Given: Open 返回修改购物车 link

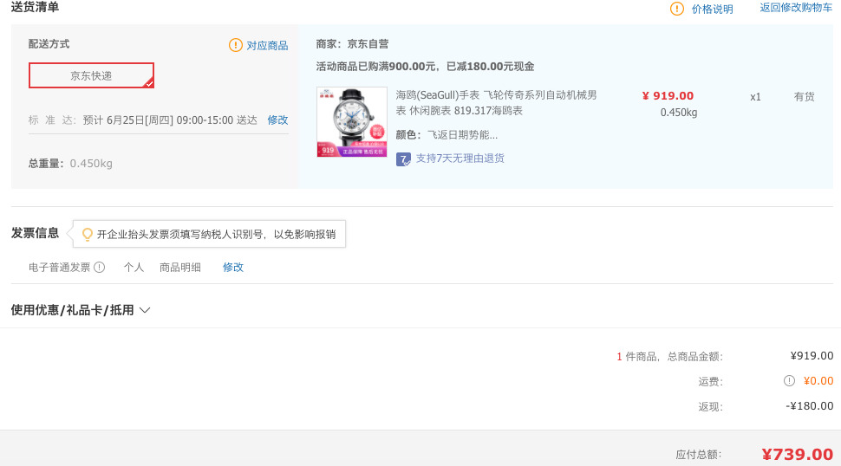Looking at the screenshot, I should 796,8.
